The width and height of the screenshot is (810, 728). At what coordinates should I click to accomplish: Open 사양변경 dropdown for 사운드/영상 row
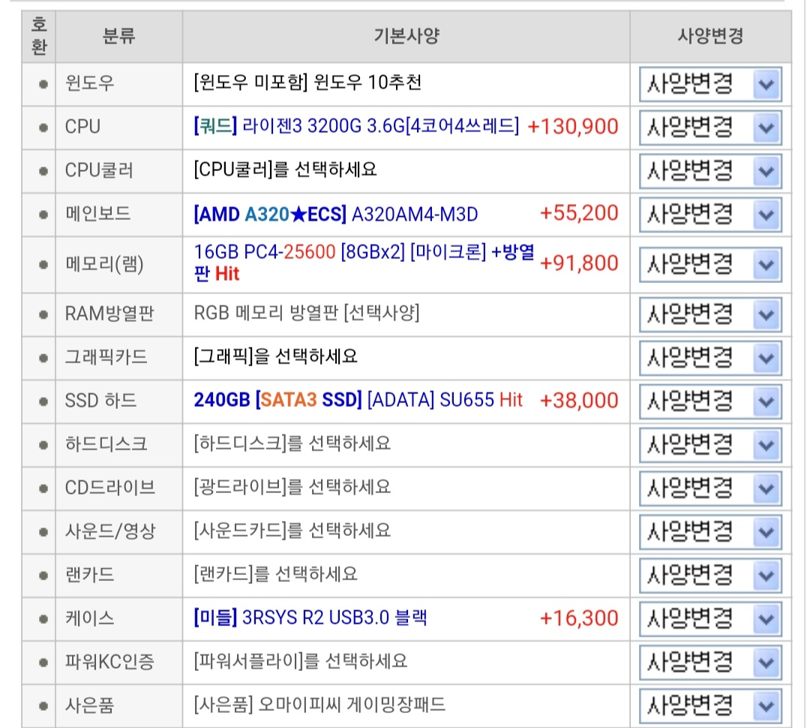tap(710, 531)
